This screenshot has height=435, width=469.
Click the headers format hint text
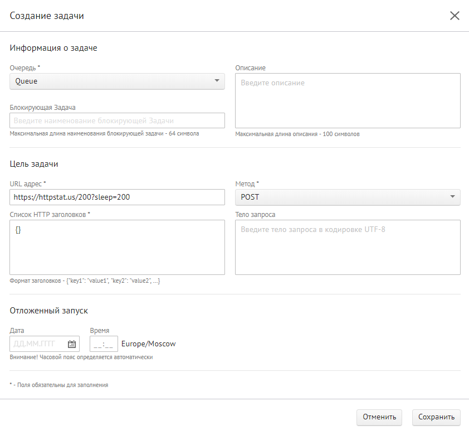85,281
